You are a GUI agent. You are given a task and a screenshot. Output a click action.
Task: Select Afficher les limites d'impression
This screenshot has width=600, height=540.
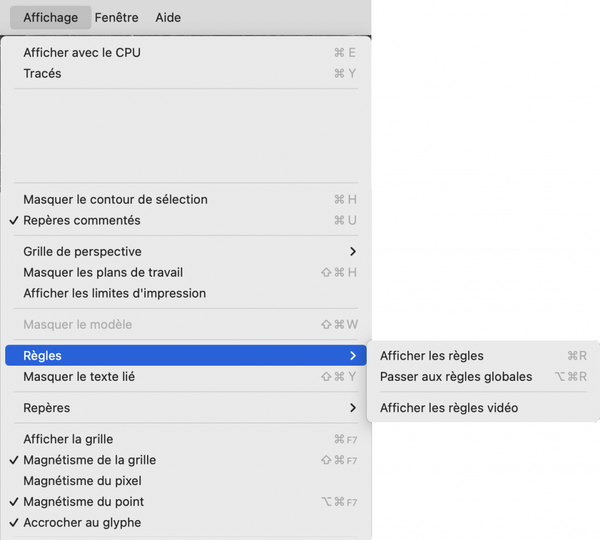tap(115, 293)
